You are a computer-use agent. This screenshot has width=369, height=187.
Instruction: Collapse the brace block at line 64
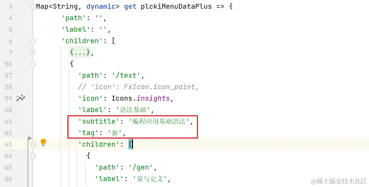pos(33,156)
